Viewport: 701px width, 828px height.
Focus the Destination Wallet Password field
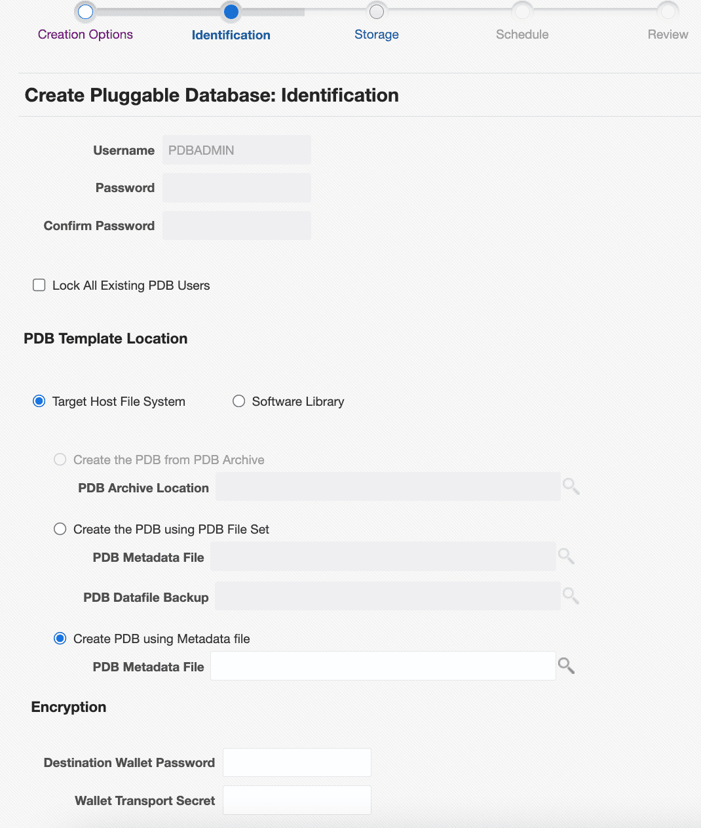tap(297, 762)
